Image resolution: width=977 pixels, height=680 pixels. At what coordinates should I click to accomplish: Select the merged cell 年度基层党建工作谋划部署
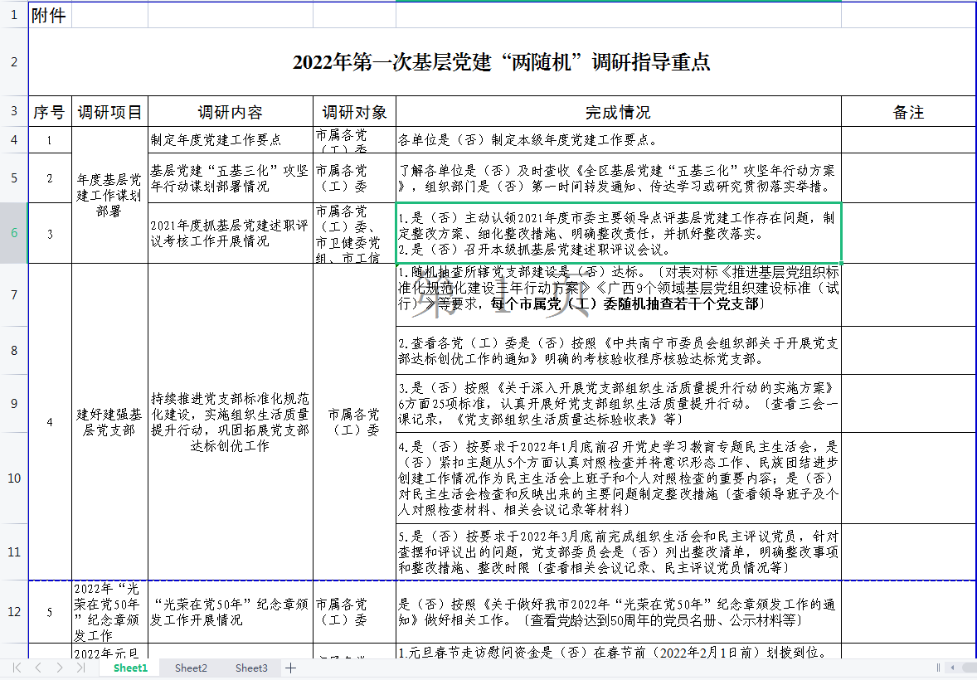(109, 195)
